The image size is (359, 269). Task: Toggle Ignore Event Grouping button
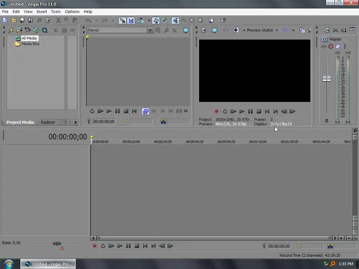click(x=164, y=20)
